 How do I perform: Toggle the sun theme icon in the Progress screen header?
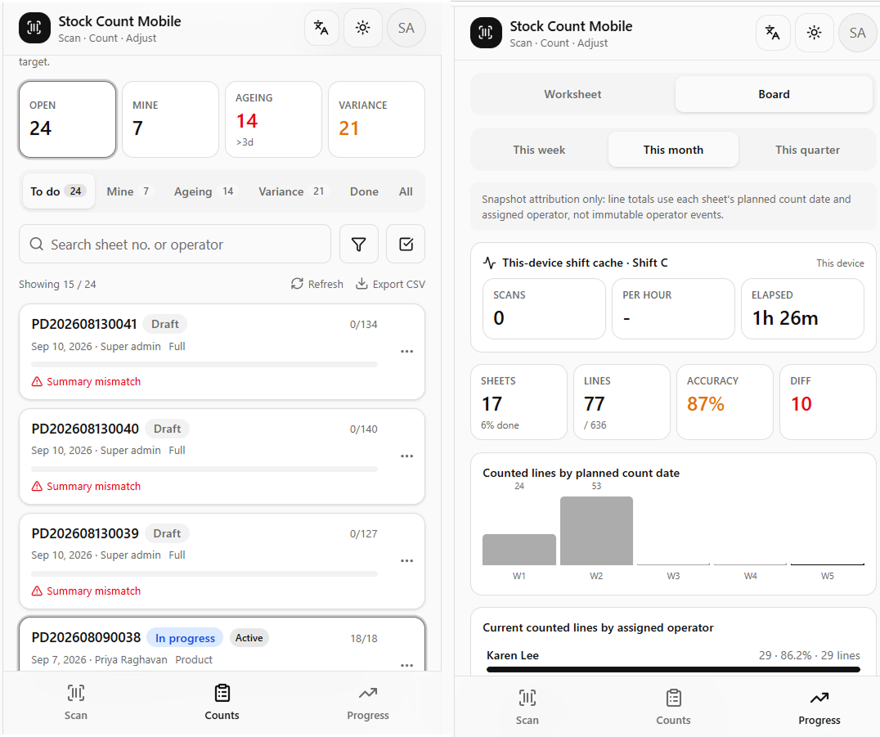815,33
